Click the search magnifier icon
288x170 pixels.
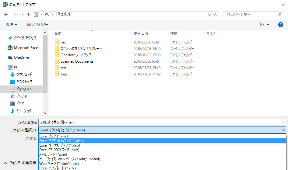pyautogui.click(x=279, y=15)
